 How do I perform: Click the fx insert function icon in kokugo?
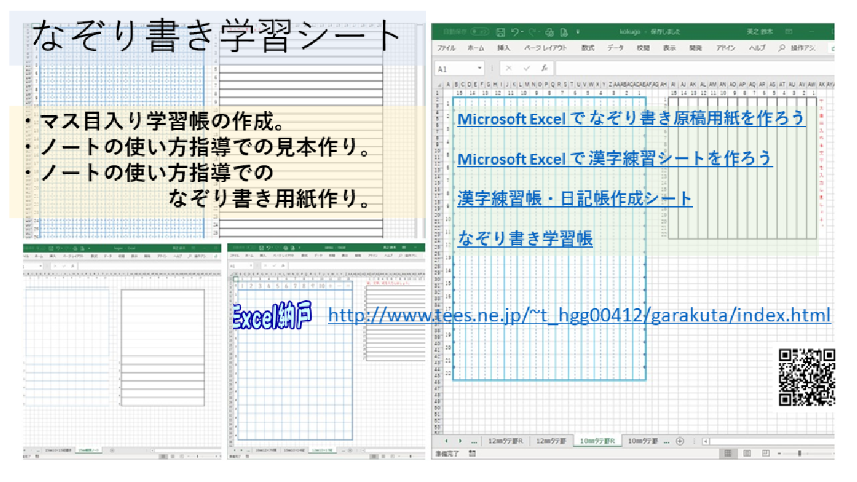[544, 68]
